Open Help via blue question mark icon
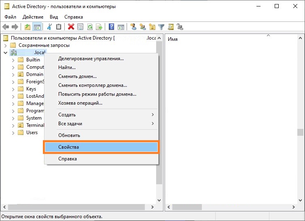The width and height of the screenshot is (305, 221). click(x=111, y=27)
